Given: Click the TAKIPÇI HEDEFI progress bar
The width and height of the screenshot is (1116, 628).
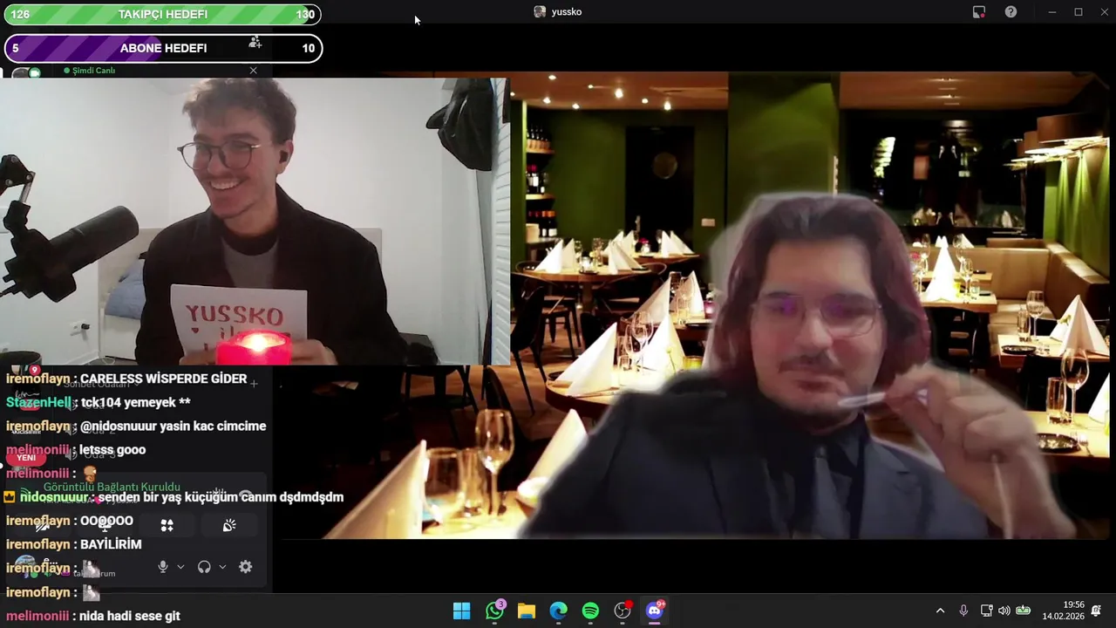Looking at the screenshot, I should [x=163, y=15].
